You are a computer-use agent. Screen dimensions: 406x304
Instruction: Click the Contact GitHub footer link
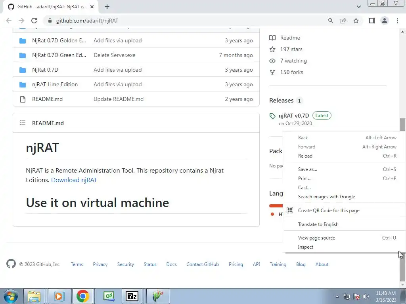[203, 264]
